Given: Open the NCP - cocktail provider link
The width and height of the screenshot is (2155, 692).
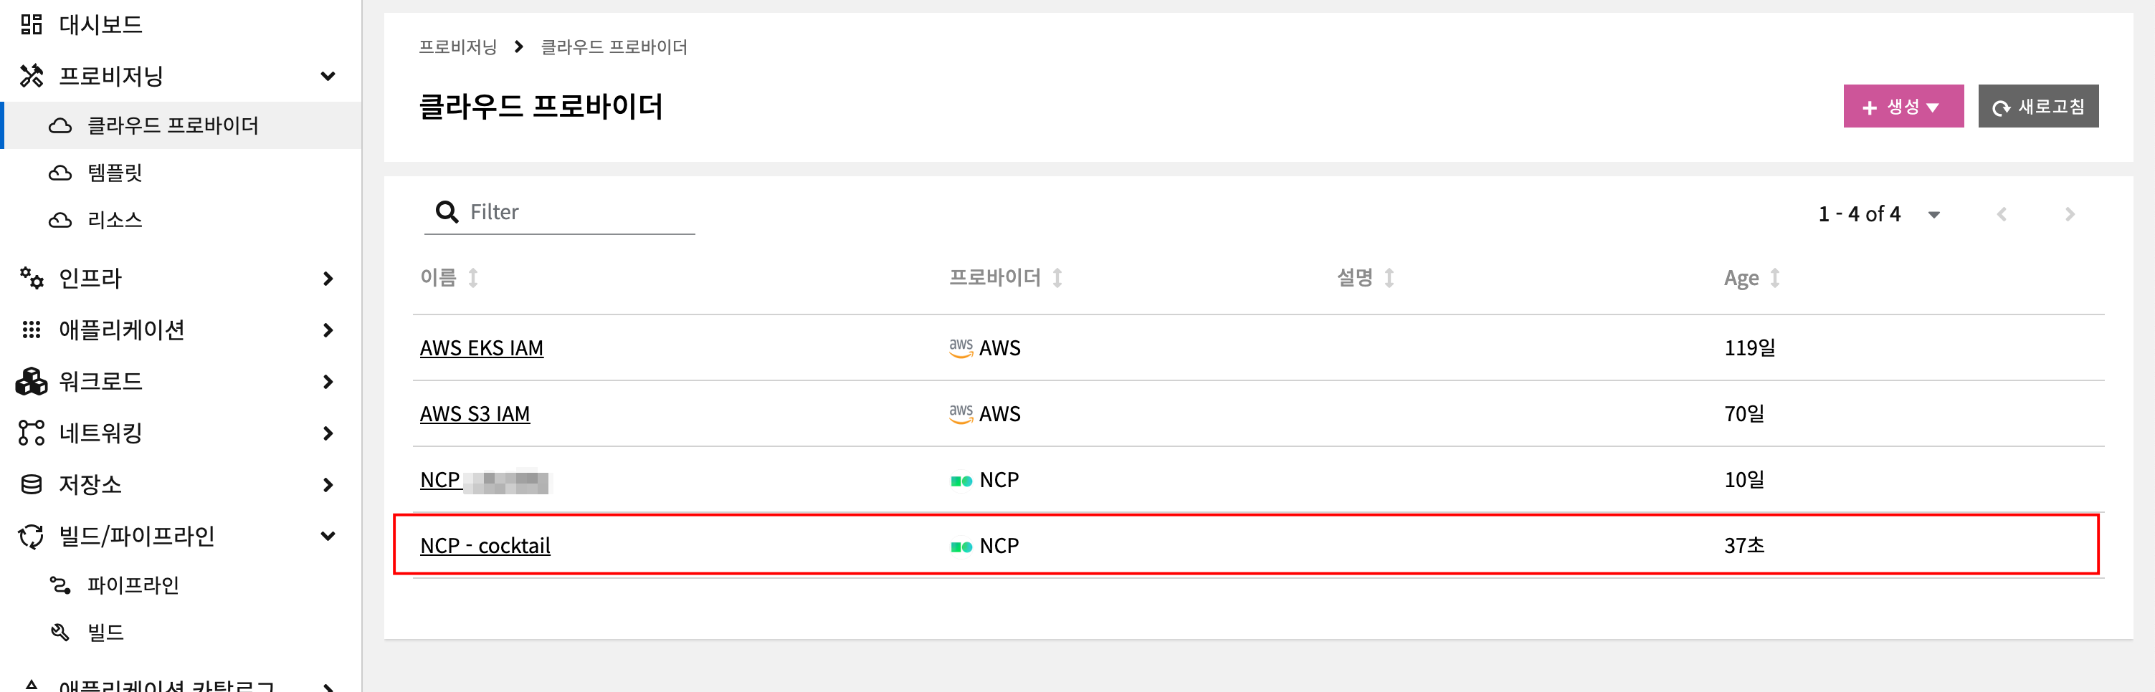Looking at the screenshot, I should tap(485, 546).
